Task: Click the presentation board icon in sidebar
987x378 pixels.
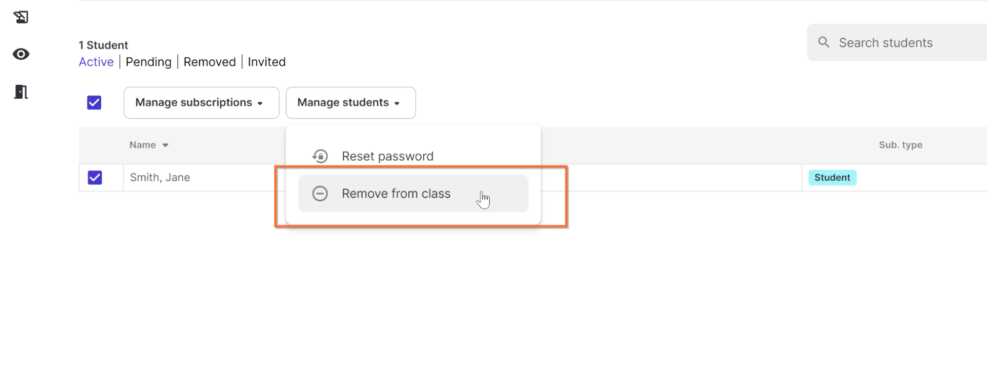Action: pyautogui.click(x=21, y=17)
